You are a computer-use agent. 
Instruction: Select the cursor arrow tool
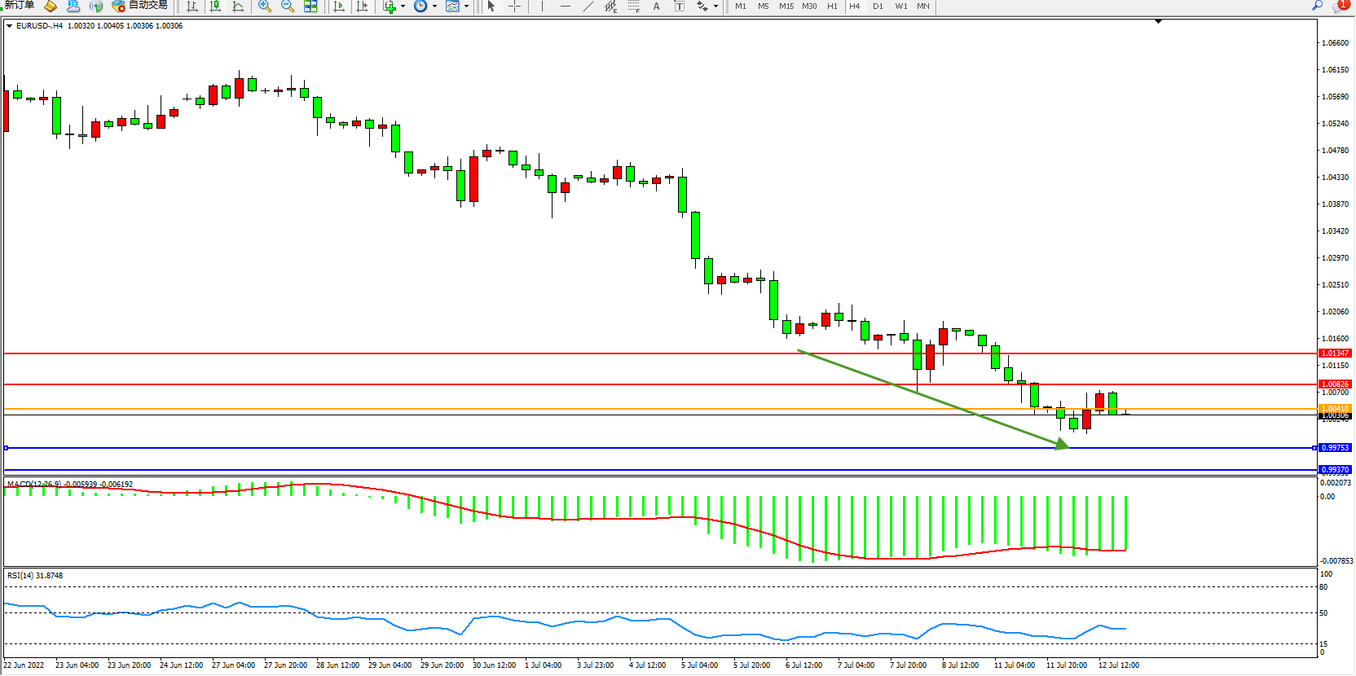coord(491,6)
